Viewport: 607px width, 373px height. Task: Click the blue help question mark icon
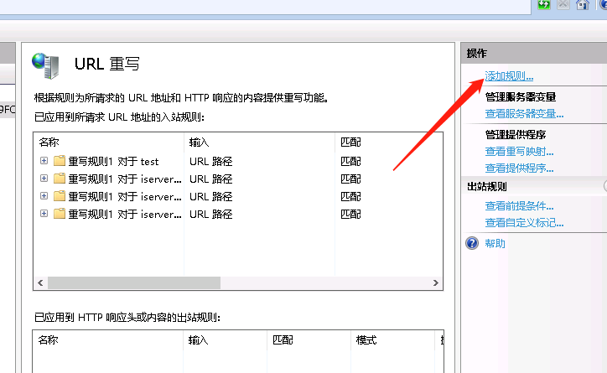[472, 243]
